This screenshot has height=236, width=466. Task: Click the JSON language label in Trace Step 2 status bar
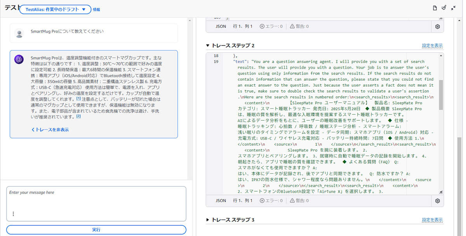pos(221,201)
